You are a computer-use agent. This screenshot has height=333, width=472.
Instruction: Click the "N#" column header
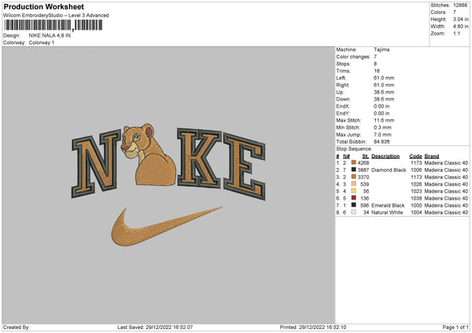pyautogui.click(x=346, y=156)
